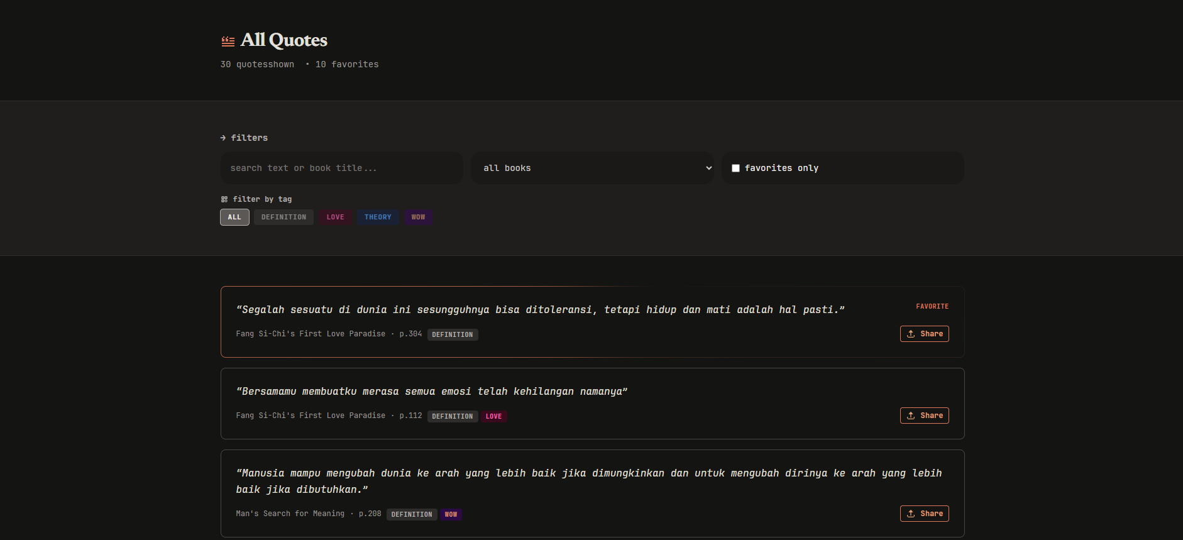Click the quote text 'Manusia mampu mengubah dunia'
1183x540 pixels.
589,482
